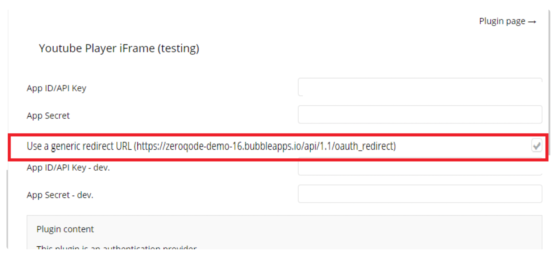Toggle the generic redirect URL checkbox

coord(537,146)
